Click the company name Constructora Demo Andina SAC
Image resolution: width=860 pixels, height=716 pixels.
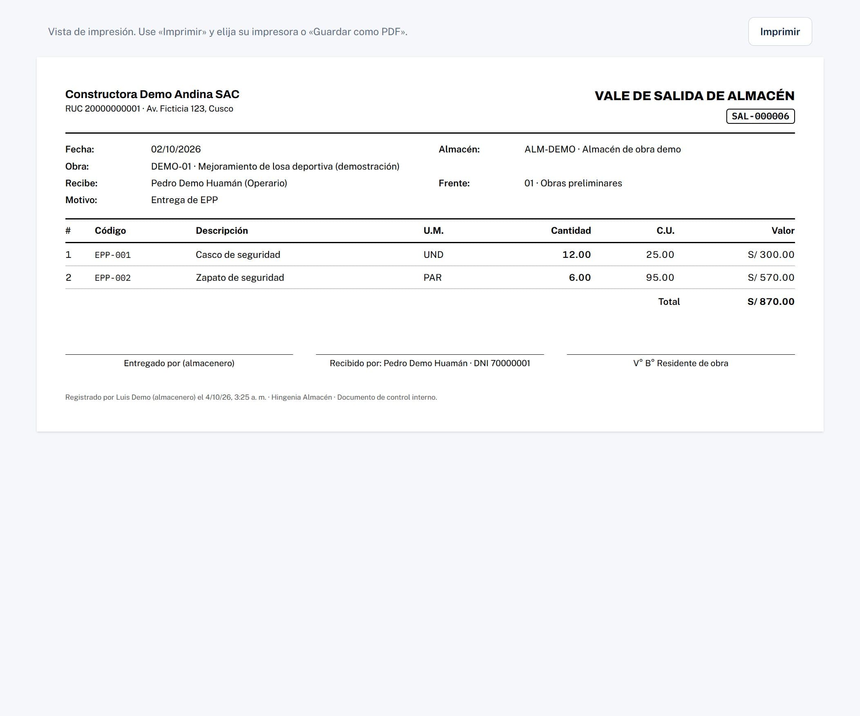pos(152,94)
